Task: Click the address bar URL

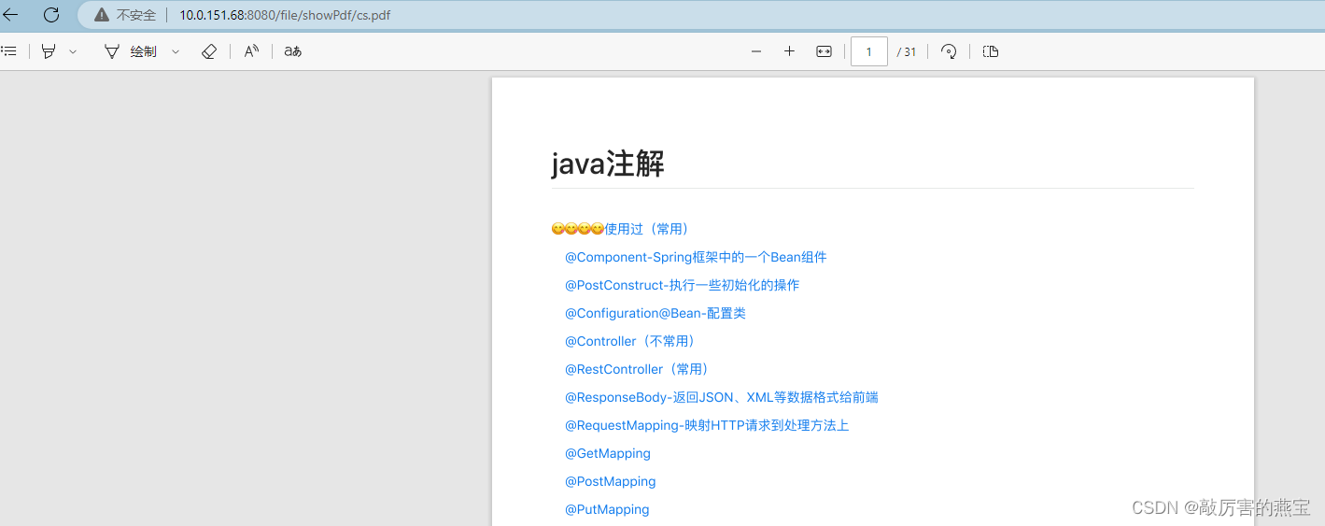Action: (285, 15)
